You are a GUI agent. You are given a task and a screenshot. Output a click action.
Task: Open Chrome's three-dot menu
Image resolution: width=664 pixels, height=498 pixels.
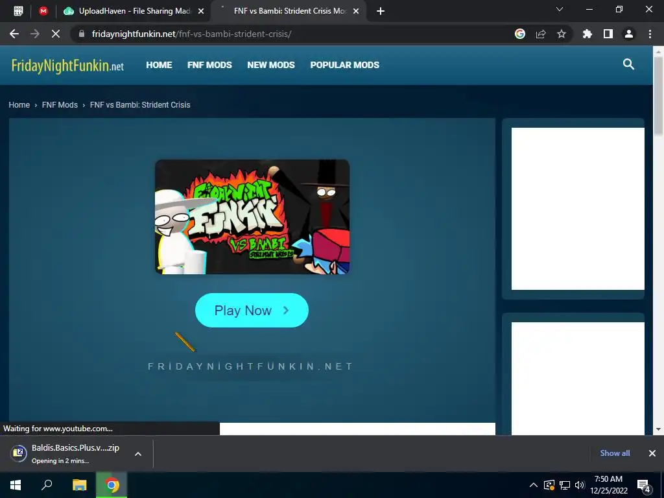pyautogui.click(x=650, y=34)
